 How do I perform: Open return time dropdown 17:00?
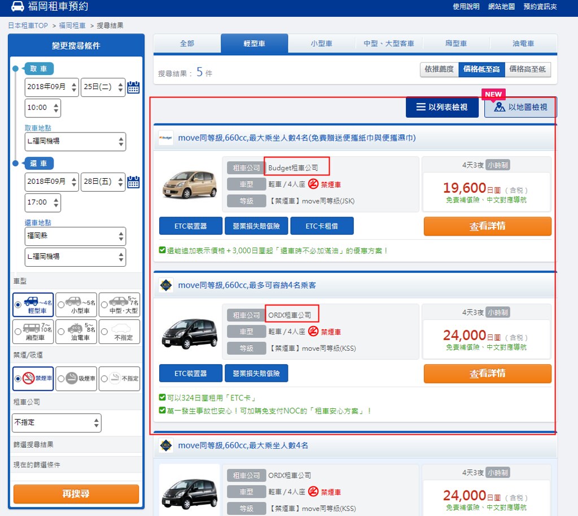click(43, 202)
